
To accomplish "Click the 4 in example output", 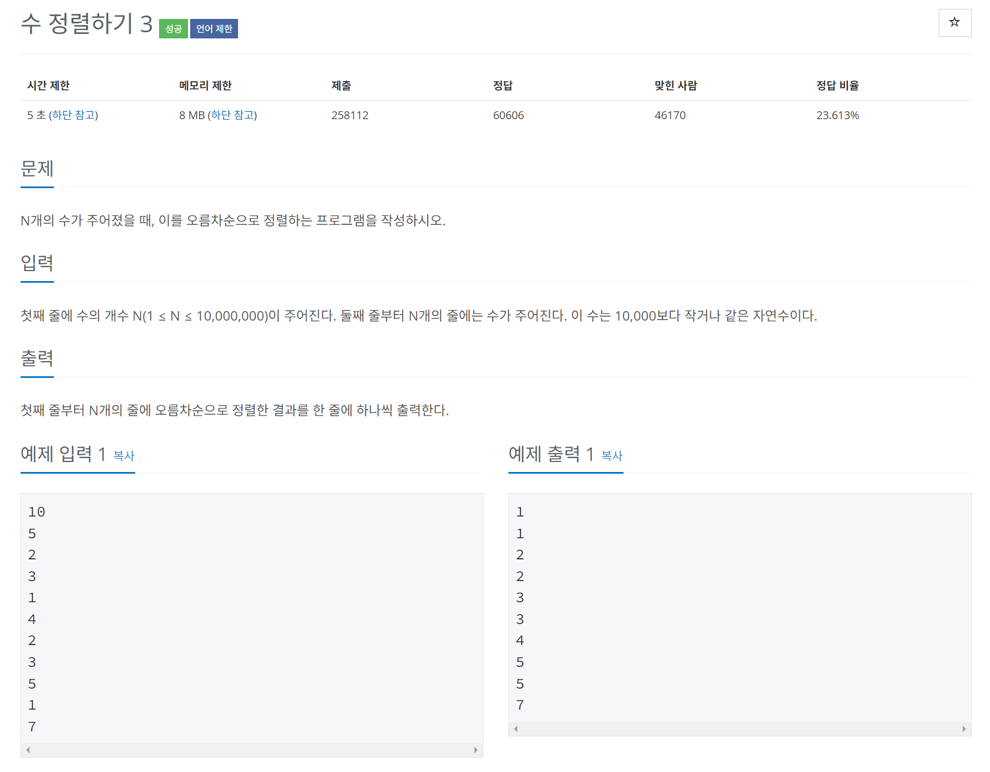I will [x=520, y=641].
